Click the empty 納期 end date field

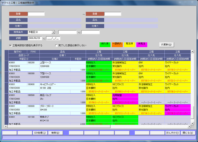[x=53, y=38]
